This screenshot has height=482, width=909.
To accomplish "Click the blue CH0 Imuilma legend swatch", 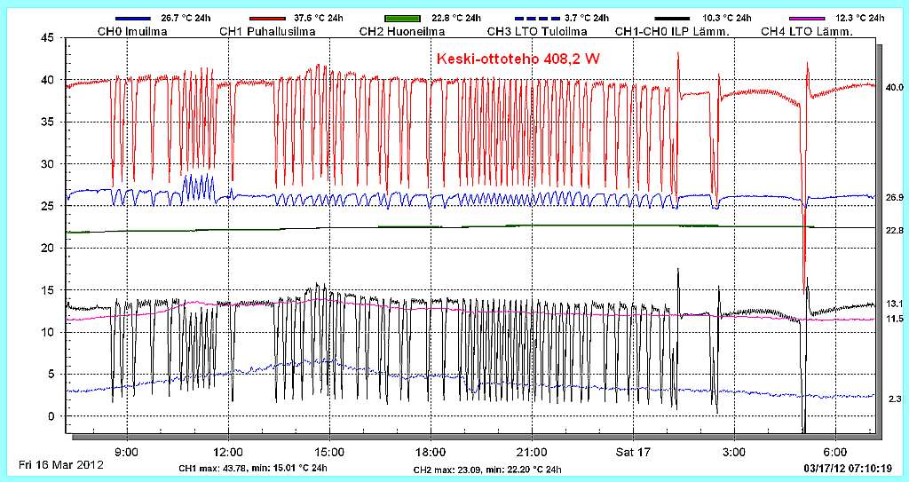I will pos(130,18).
